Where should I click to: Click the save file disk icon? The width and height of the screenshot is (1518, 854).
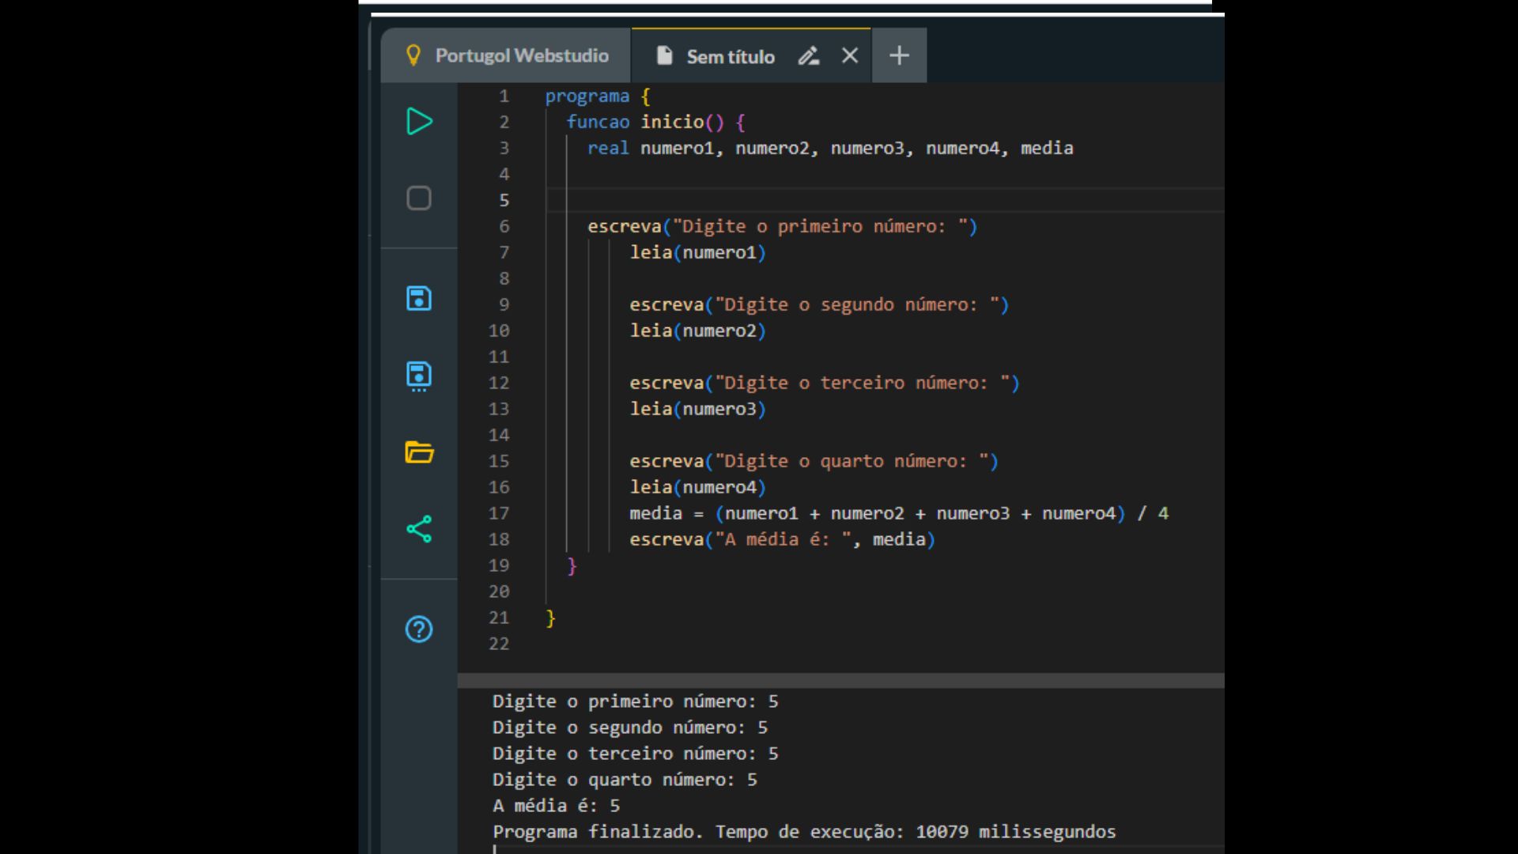pyautogui.click(x=419, y=299)
